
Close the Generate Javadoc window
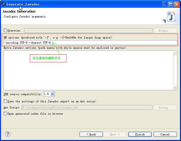point(177,4)
